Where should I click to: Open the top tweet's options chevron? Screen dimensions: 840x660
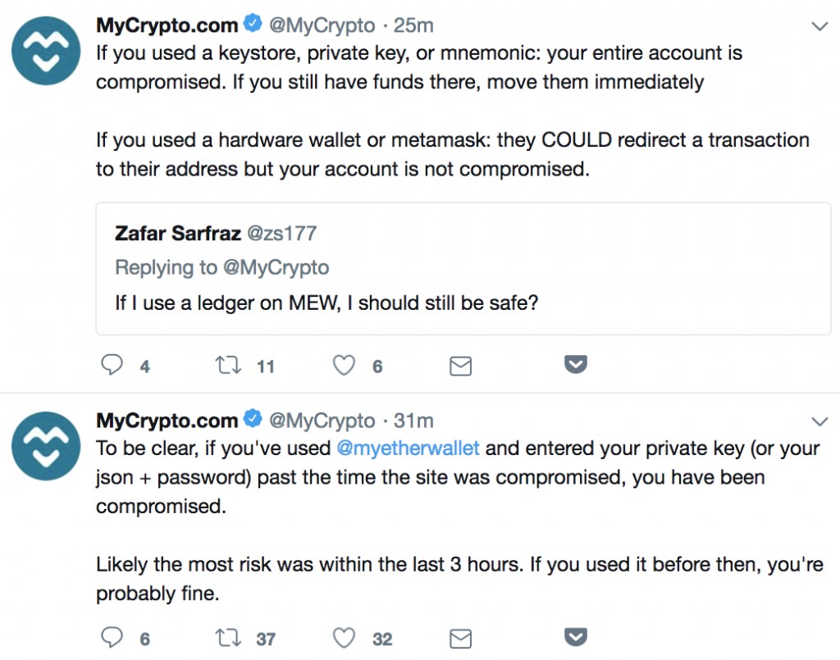(x=820, y=26)
